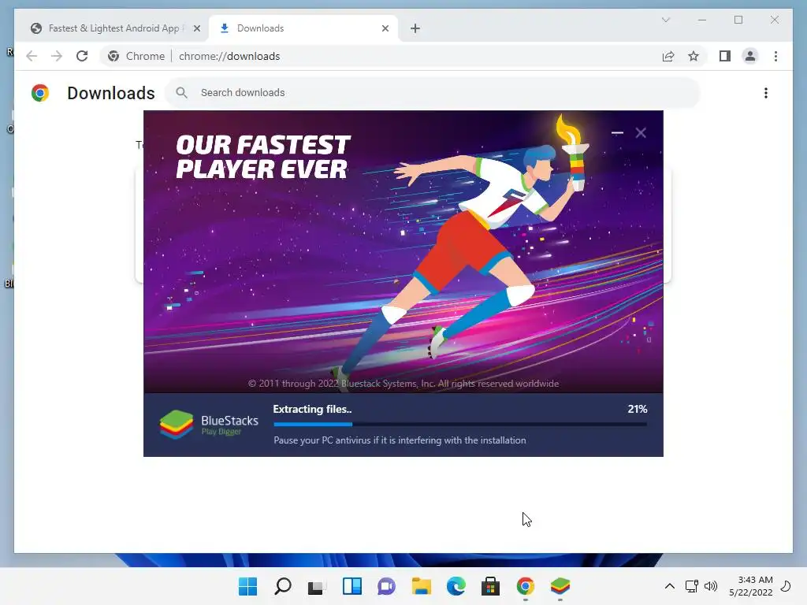Minimize the BlueStacks installer window
Image resolution: width=807 pixels, height=605 pixels.
click(x=617, y=132)
